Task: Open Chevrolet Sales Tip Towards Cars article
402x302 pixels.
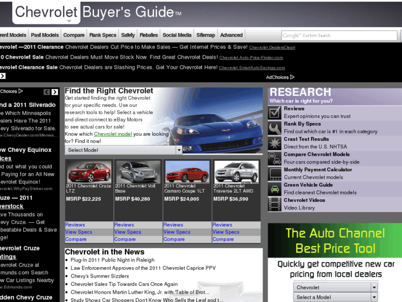Action: coord(124,284)
